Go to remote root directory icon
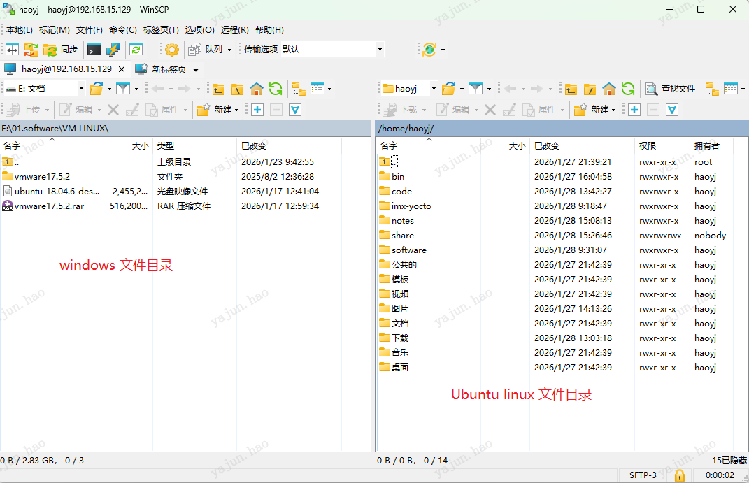The width and height of the screenshot is (749, 483). coord(590,89)
